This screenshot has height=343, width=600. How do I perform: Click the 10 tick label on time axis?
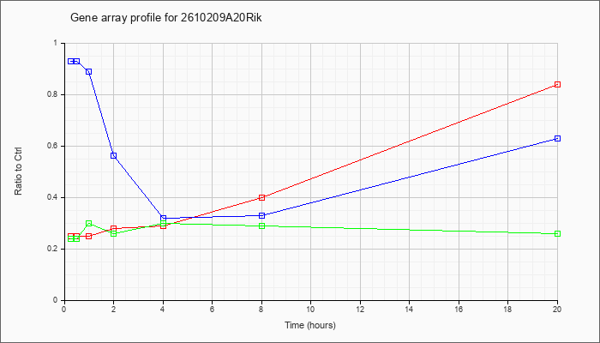pyautogui.click(x=310, y=309)
